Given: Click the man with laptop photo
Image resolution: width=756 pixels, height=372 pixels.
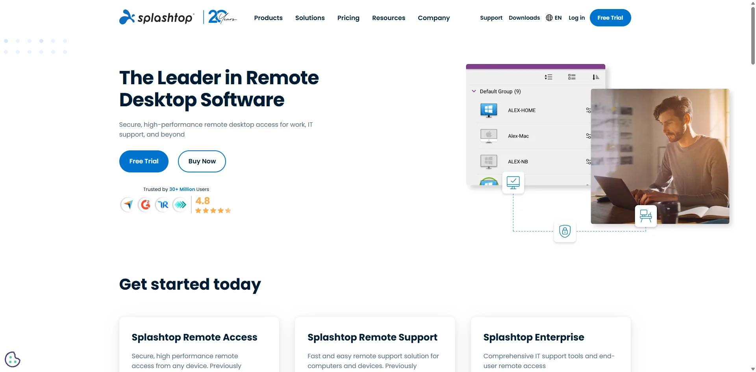Looking at the screenshot, I should [660, 156].
